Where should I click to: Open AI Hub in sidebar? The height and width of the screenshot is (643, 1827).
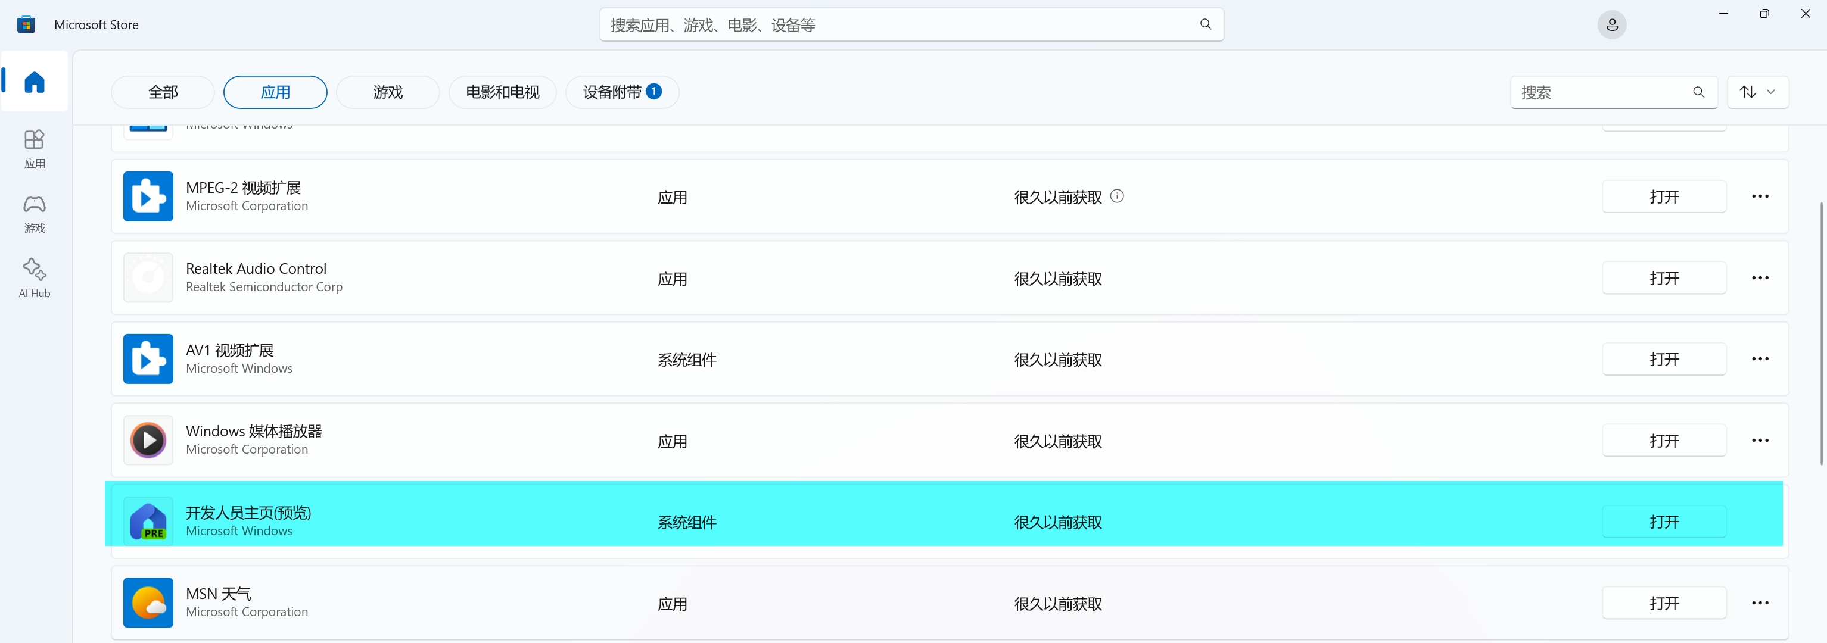coord(34,278)
